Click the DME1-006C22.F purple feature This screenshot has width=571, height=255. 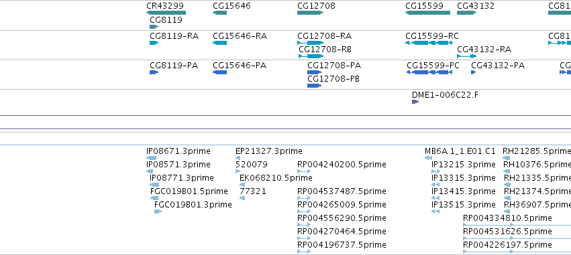coord(415,102)
